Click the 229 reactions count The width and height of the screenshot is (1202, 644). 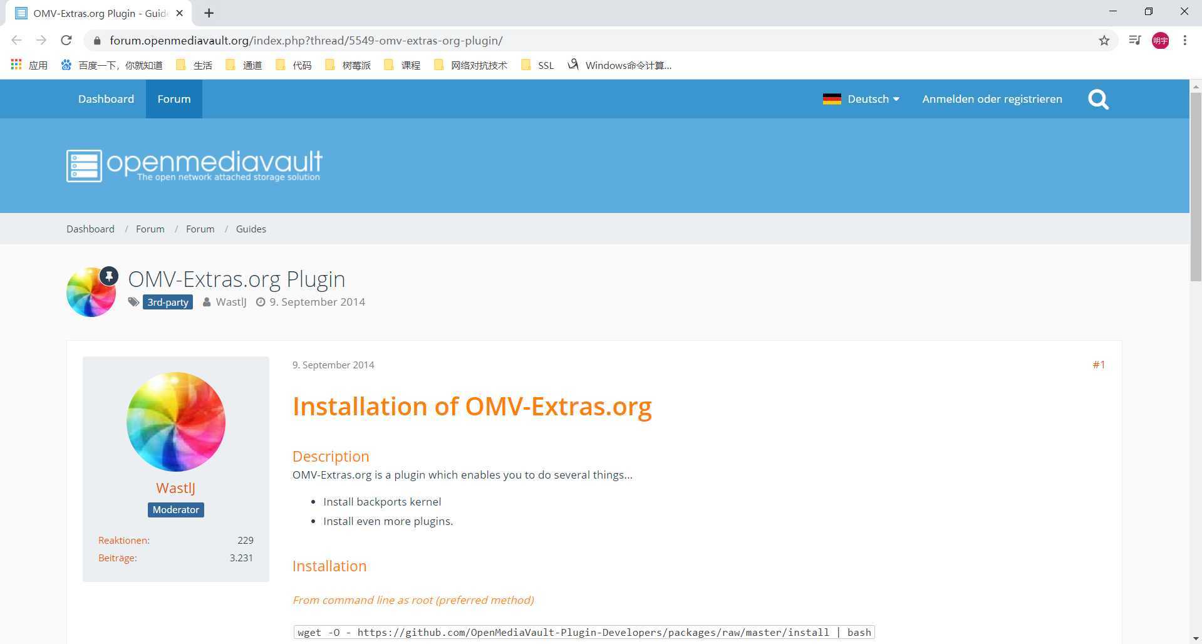tap(246, 540)
